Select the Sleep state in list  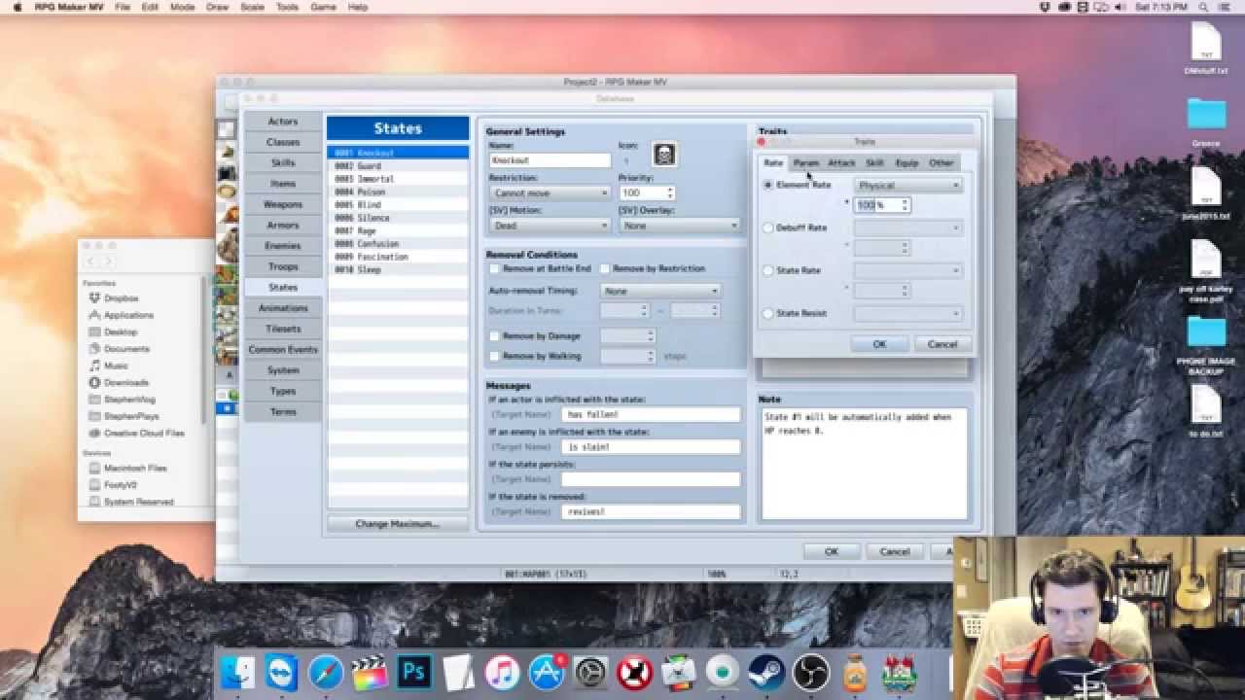pyautogui.click(x=398, y=269)
